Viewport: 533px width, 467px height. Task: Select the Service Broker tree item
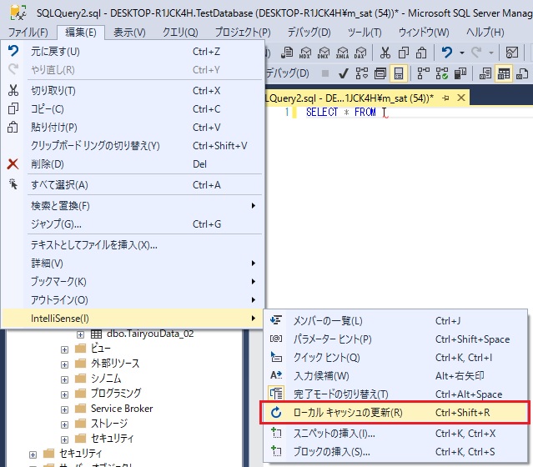coord(122,408)
